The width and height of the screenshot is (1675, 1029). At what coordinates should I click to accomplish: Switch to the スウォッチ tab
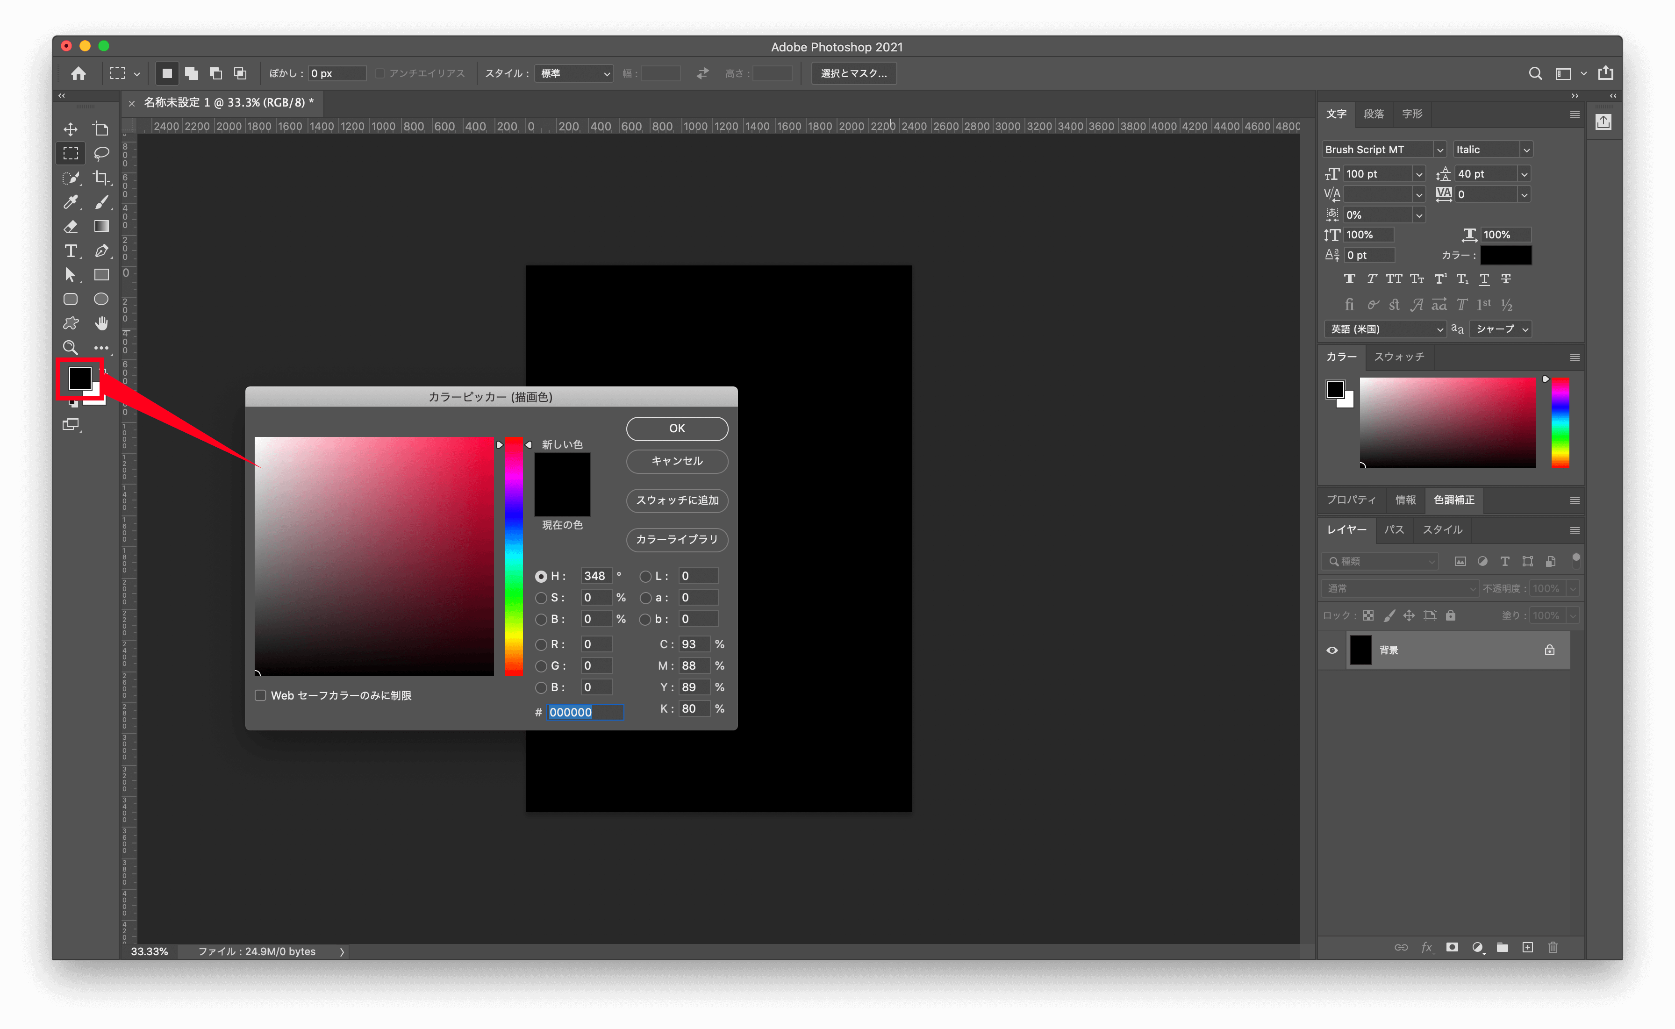tap(1399, 357)
